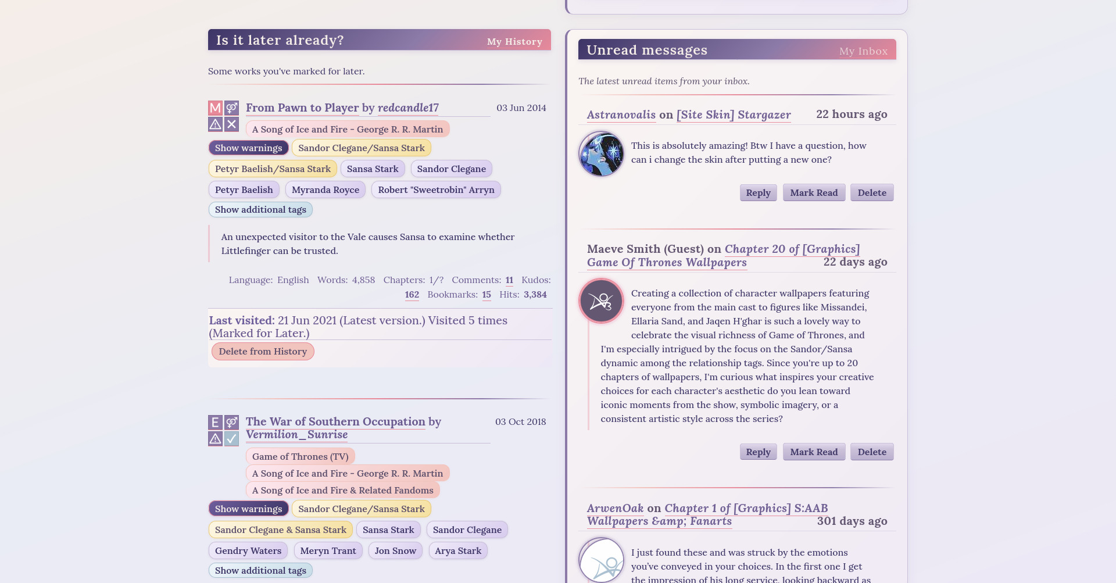Viewport: 1116px width, 583px height.
Task: Select the Gendry Waters character tag
Action: click(x=248, y=550)
